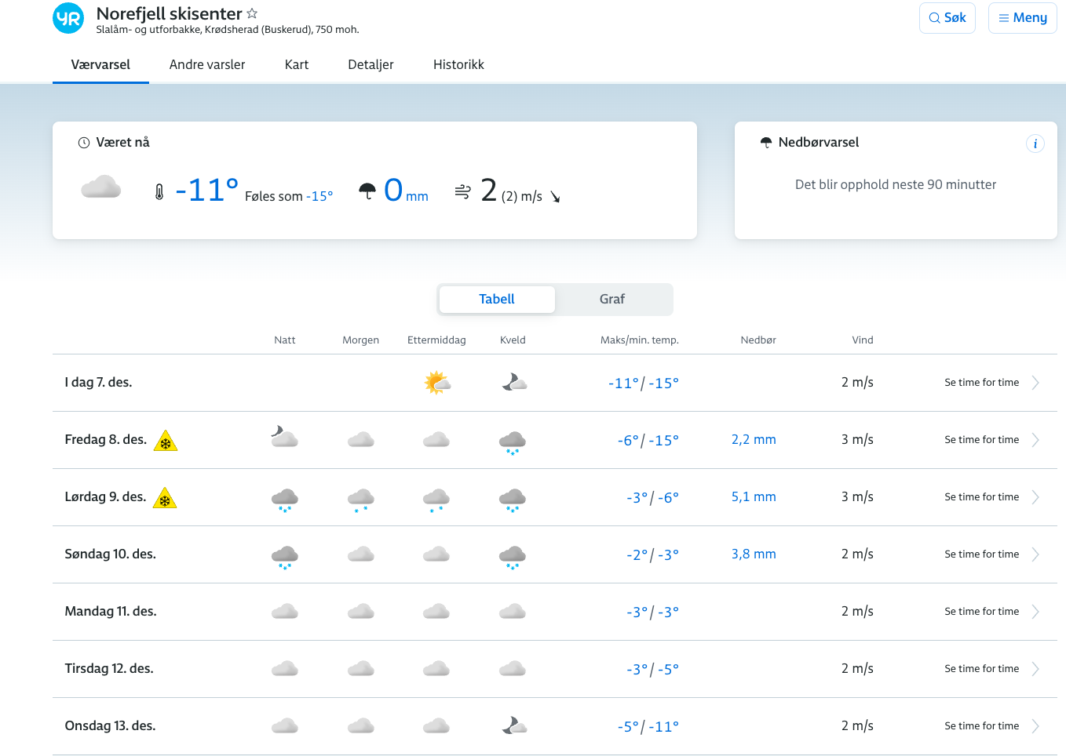Click the umbrella icon beside Nedbørvarsel

coord(766,142)
